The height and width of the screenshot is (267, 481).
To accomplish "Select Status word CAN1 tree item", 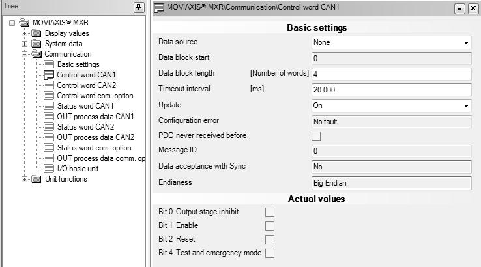I will point(85,106).
